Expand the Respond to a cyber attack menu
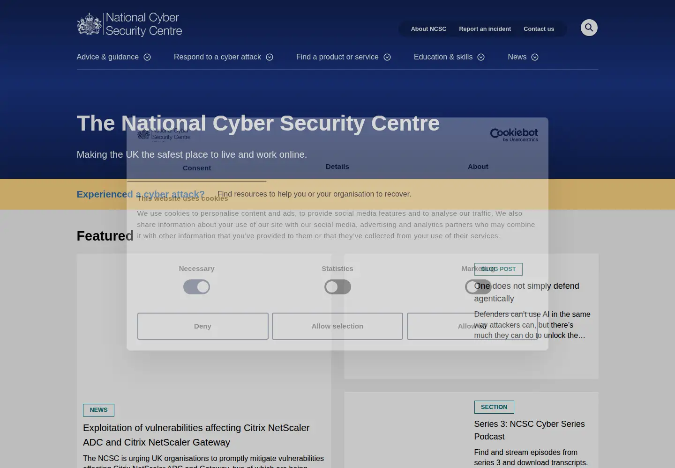 [x=224, y=57]
